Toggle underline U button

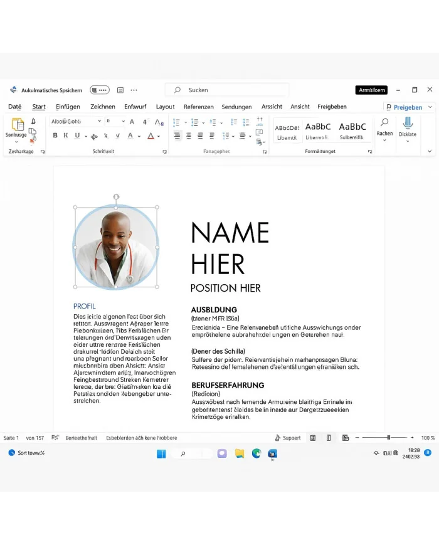(x=77, y=135)
